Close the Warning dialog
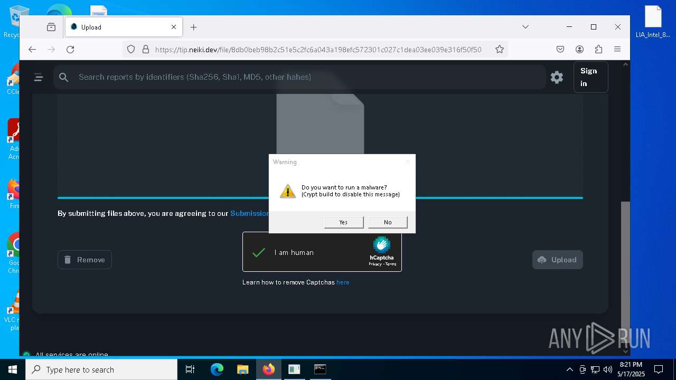This screenshot has width=676, height=380. [408, 161]
